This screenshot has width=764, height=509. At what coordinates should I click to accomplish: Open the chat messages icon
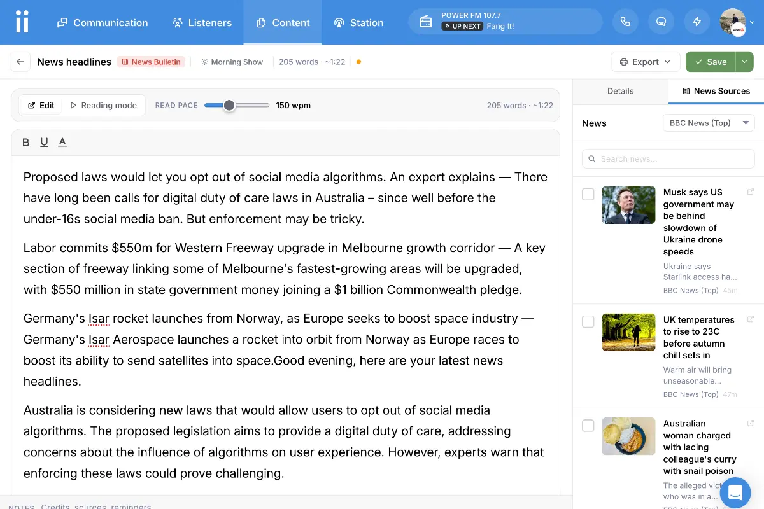[661, 22]
